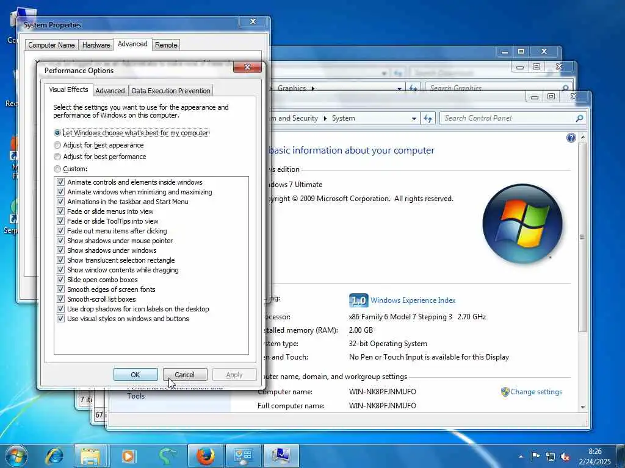
Task: Click the search magnifier in Control Panel
Action: (579, 118)
